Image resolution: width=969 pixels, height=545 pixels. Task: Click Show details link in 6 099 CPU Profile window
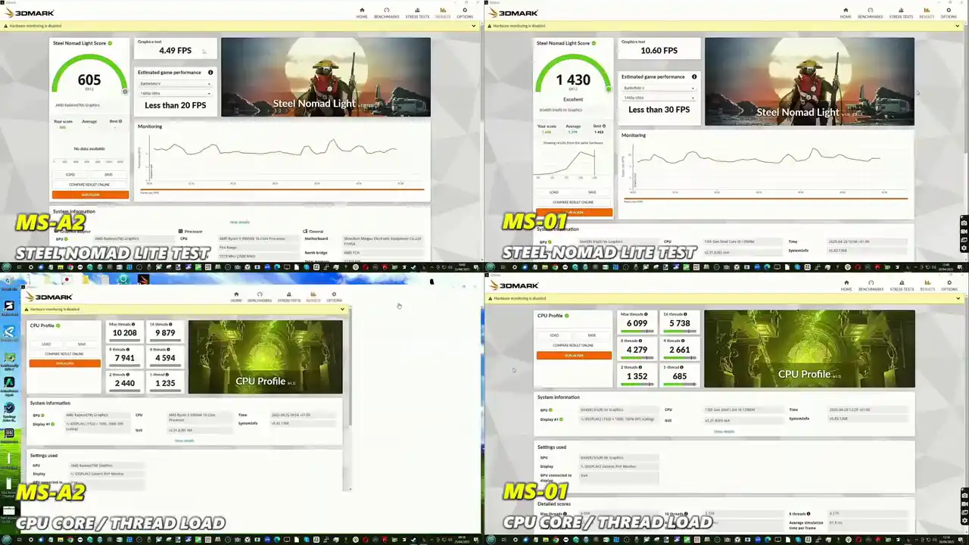724,431
